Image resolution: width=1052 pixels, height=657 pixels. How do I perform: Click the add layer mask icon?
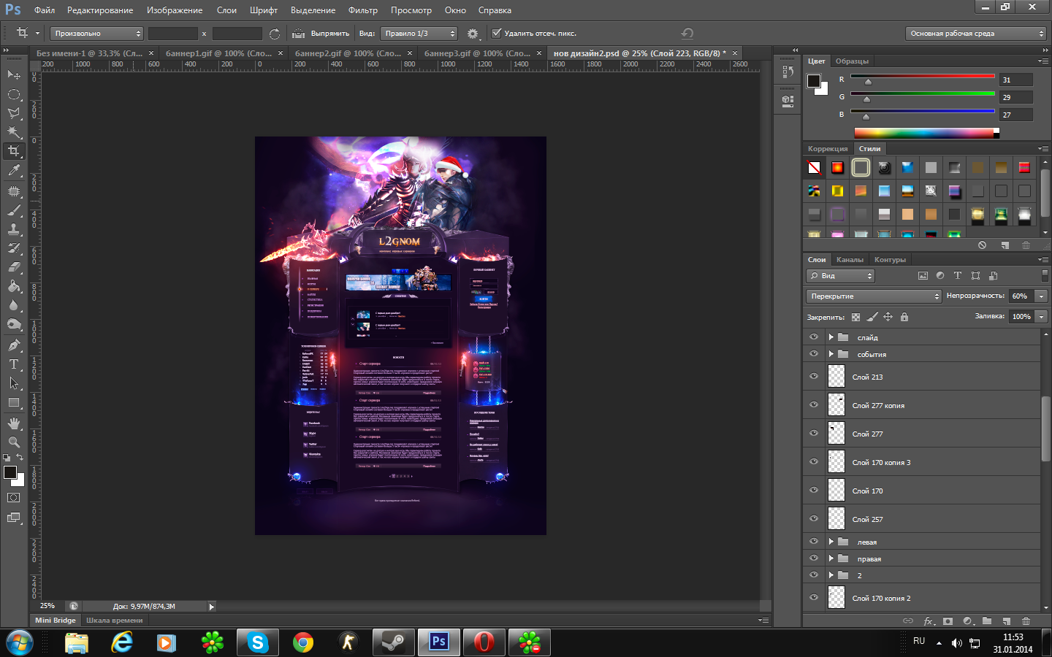click(948, 621)
